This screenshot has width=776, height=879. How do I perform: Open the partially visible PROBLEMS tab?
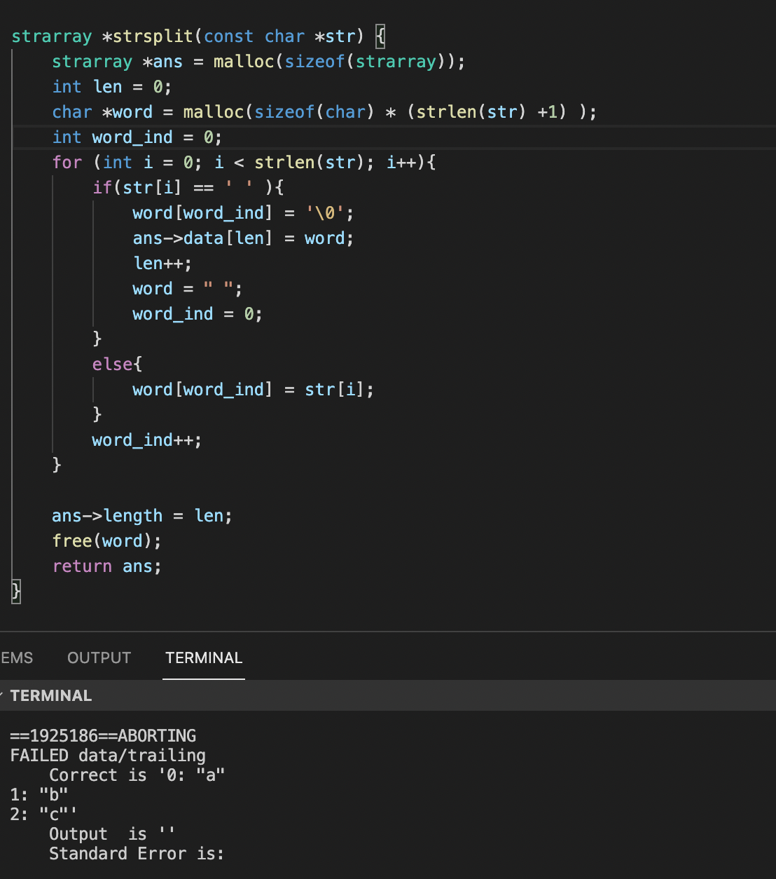[17, 657]
